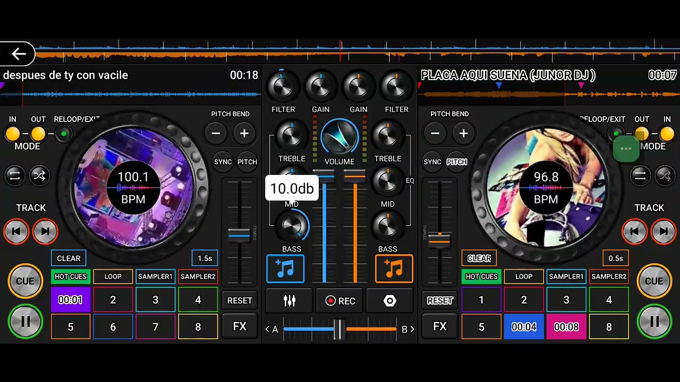The width and height of the screenshot is (680, 382).
Task: Decrease right deck pitch bend
Action: pos(435,133)
